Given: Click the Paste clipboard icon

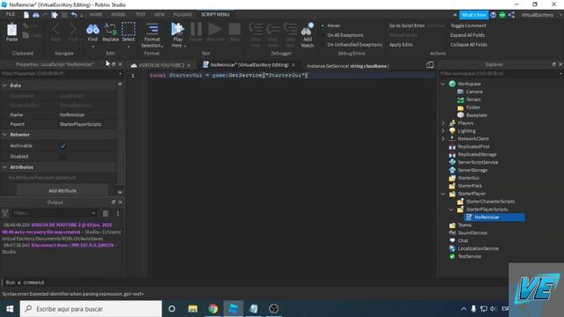Looking at the screenshot, I should coord(11,29).
